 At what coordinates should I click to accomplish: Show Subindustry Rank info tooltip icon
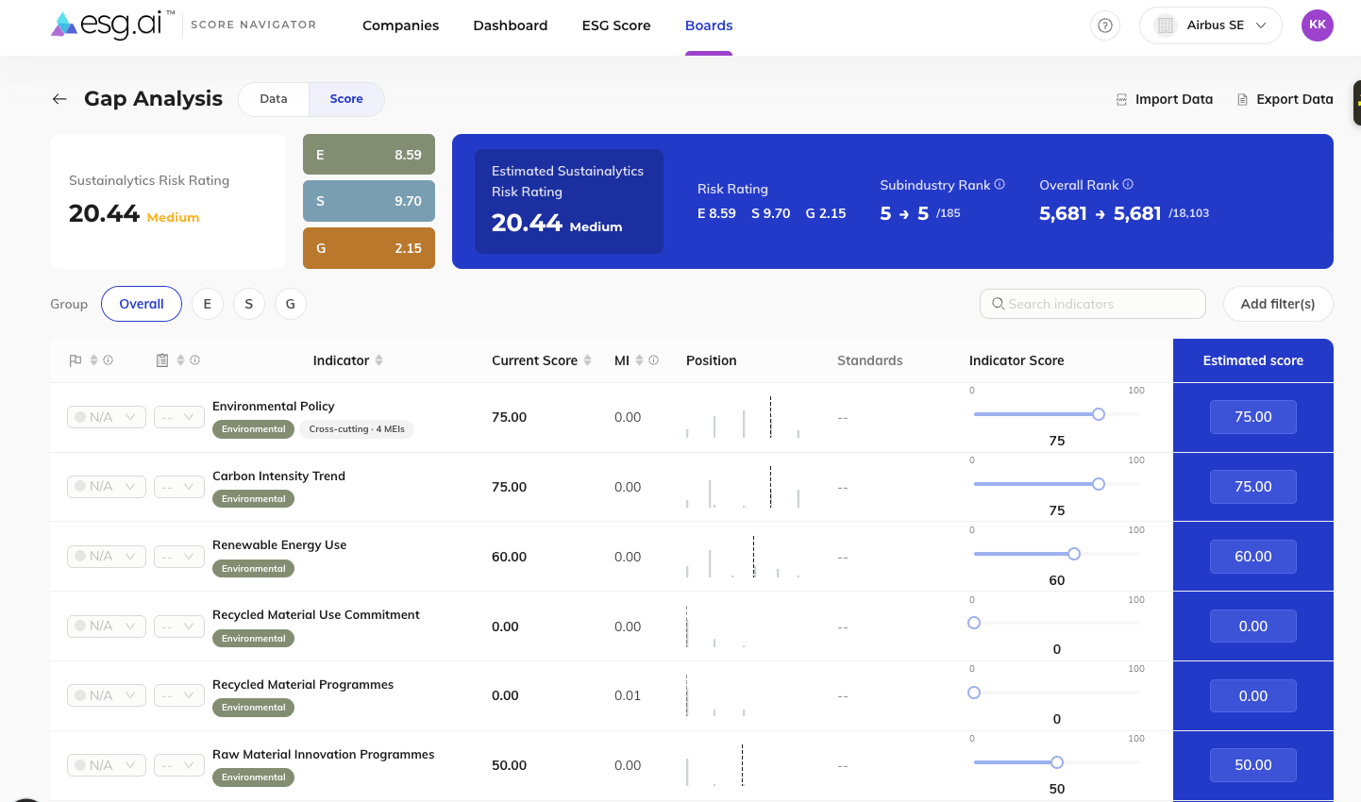pos(1000,185)
